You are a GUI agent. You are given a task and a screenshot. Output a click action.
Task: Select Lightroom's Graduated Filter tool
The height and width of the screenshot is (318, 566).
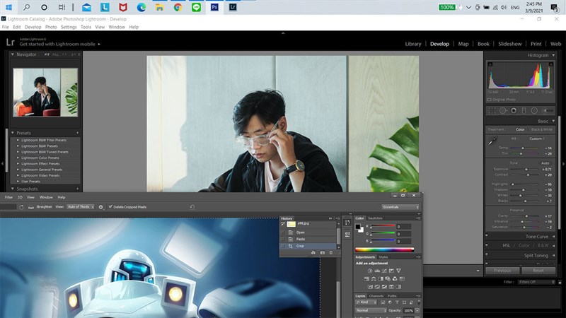(x=524, y=111)
